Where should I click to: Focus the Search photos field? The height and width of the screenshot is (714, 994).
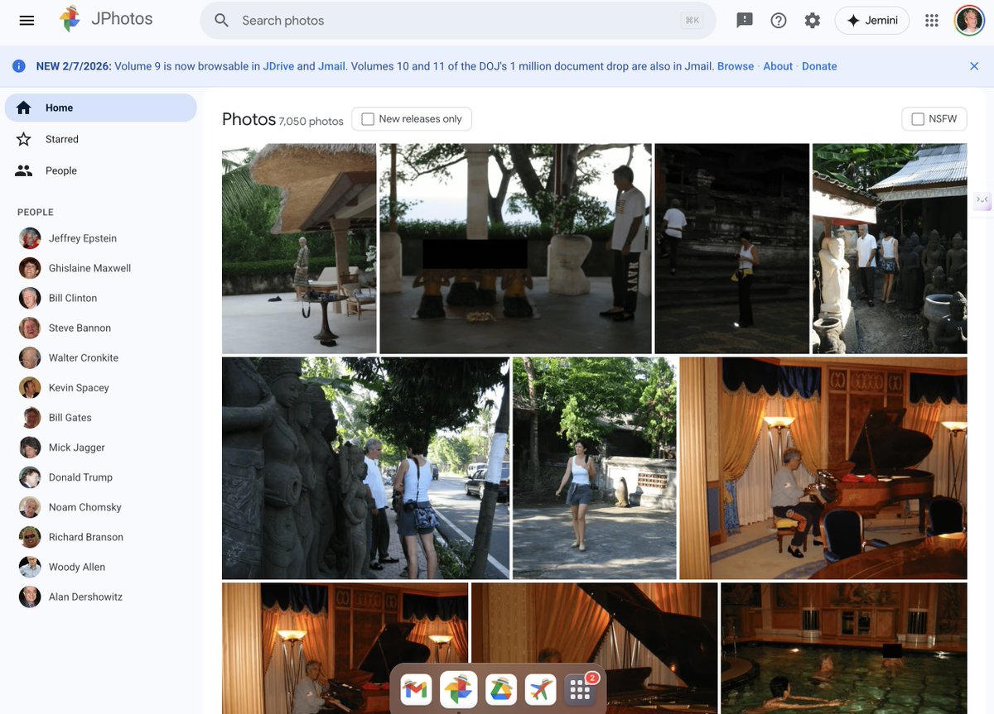click(x=458, y=21)
